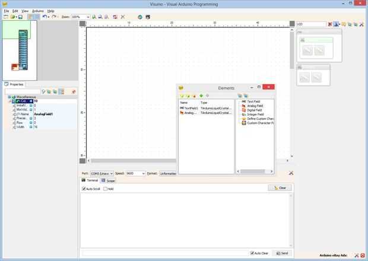The width and height of the screenshot is (368, 261).
Task: Open the Speed 9600 dropdown
Action: 143,174
